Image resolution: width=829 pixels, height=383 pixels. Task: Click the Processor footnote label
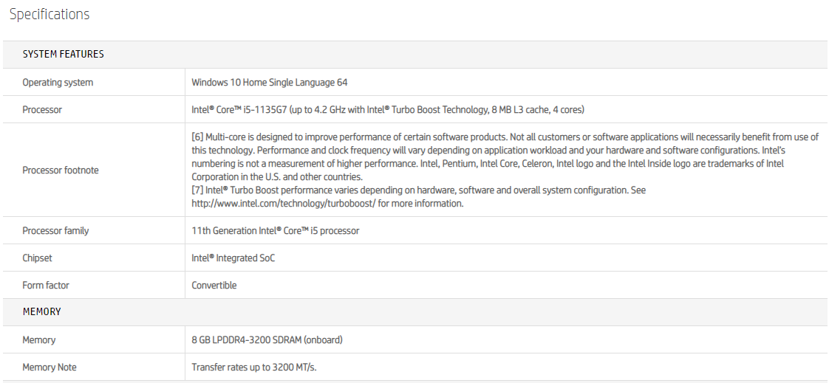61,170
